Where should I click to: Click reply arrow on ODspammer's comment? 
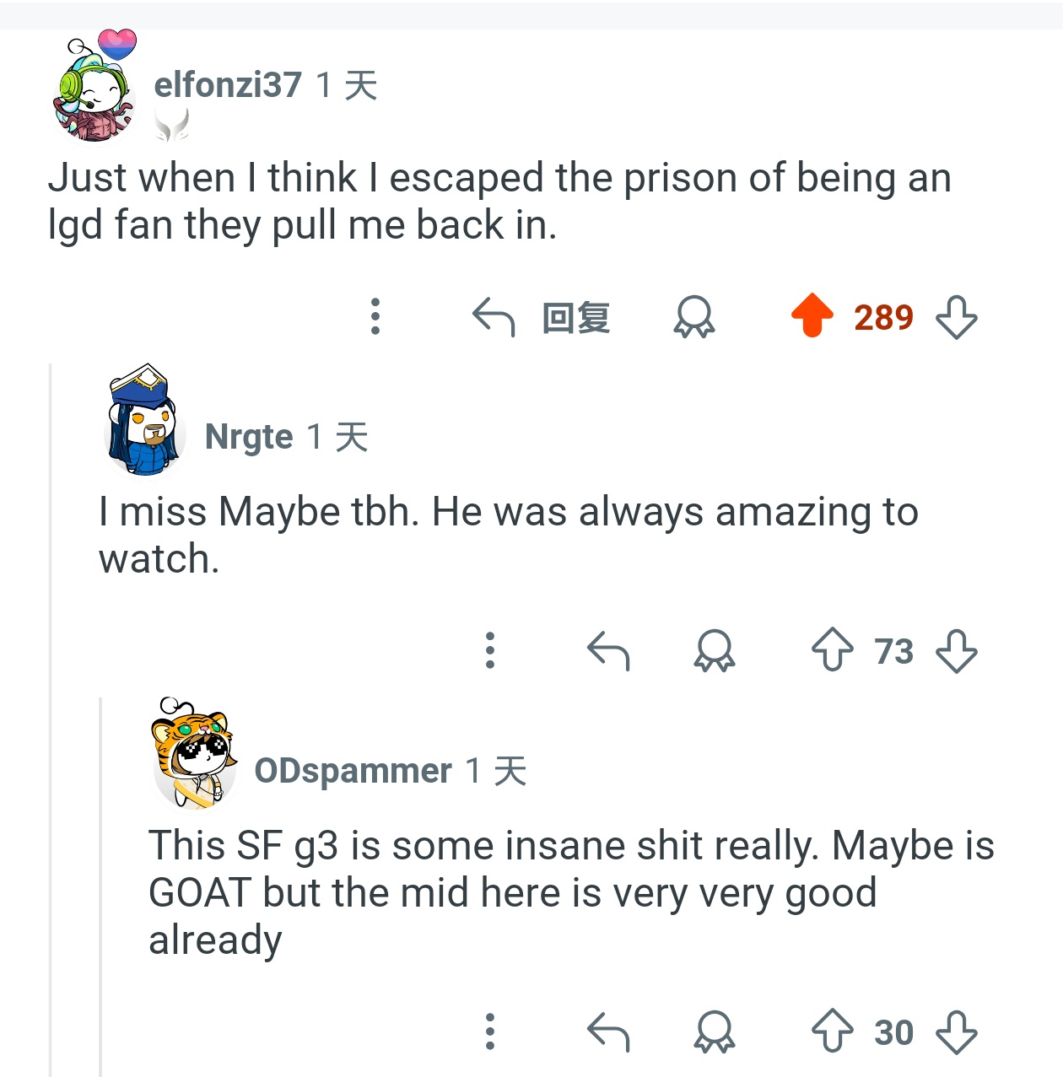(x=608, y=1031)
